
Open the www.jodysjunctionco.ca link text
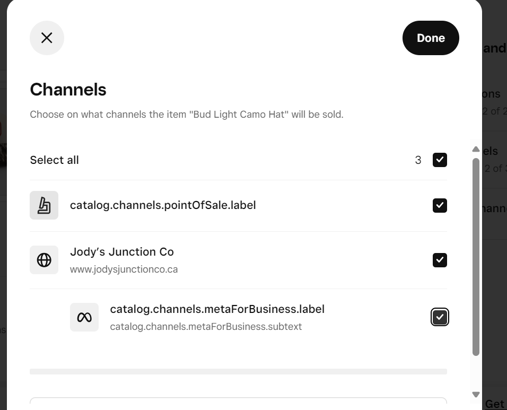[124, 269]
